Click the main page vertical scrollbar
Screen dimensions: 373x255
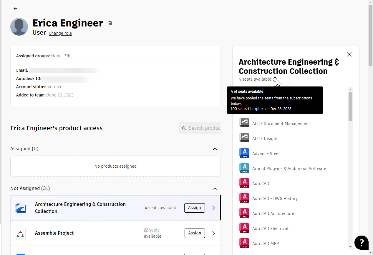point(370,35)
